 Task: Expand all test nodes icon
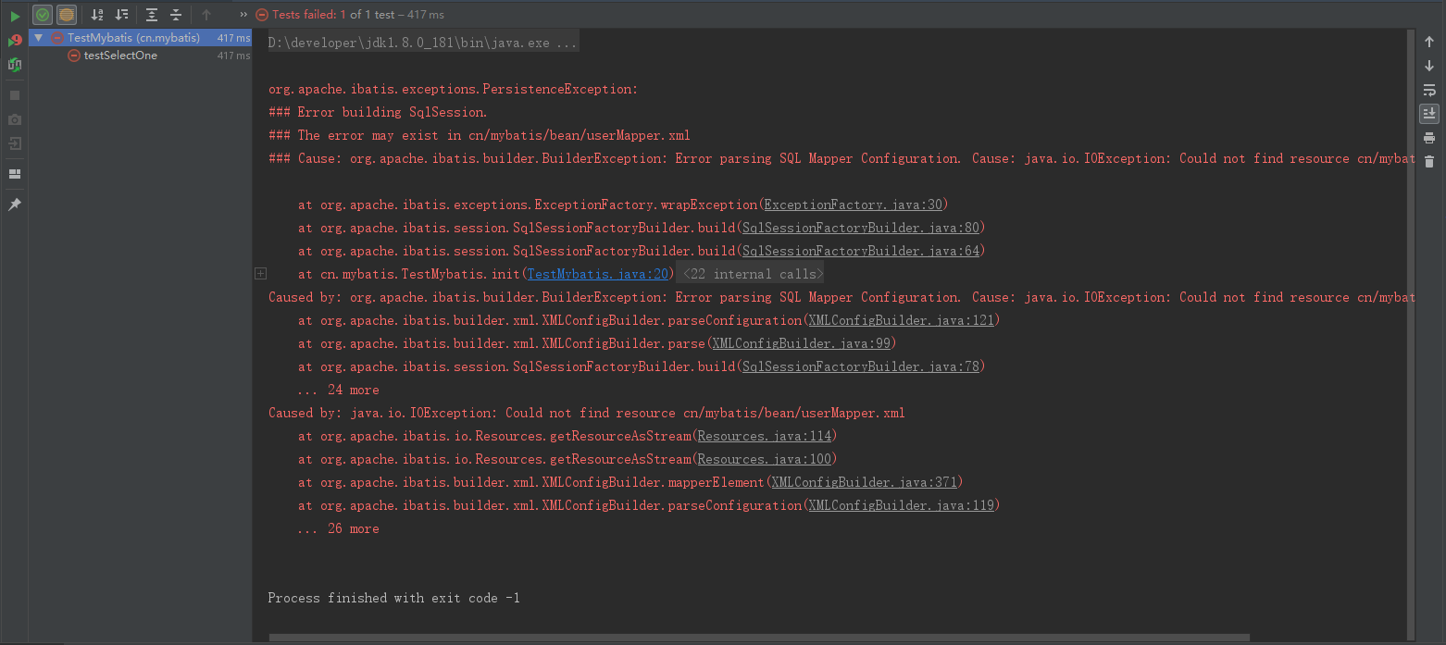click(x=152, y=15)
